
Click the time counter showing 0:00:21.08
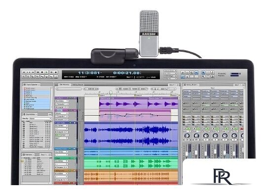coord(127,73)
